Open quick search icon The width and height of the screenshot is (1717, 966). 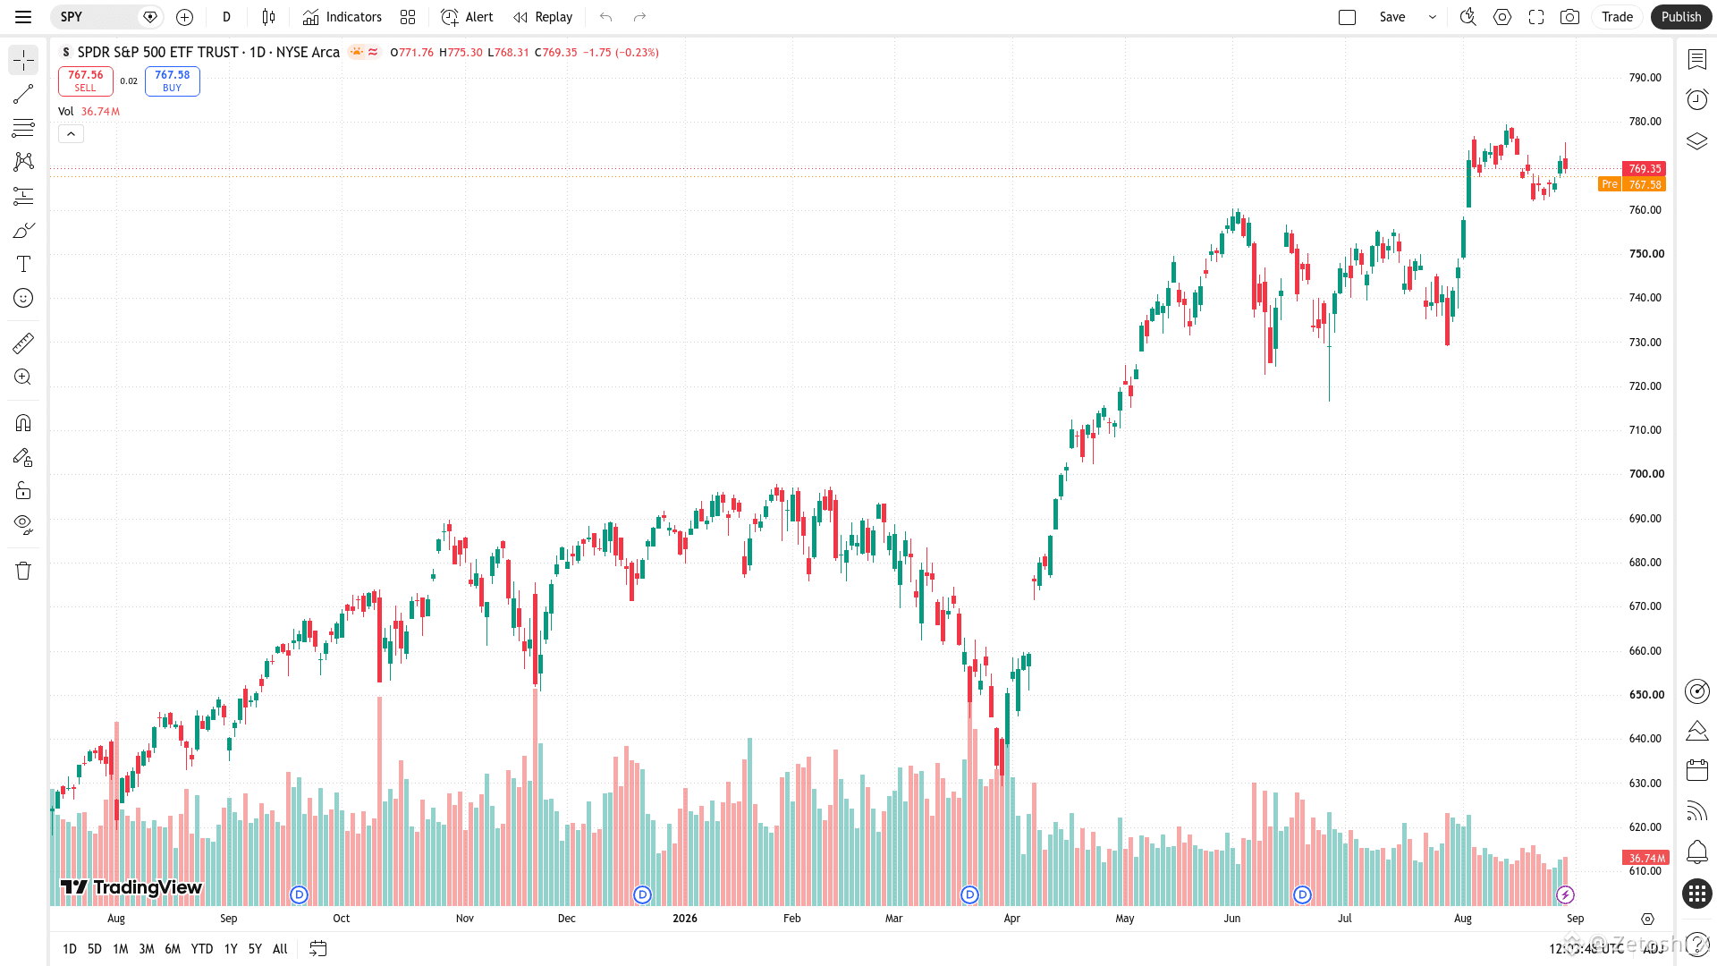[1467, 17]
